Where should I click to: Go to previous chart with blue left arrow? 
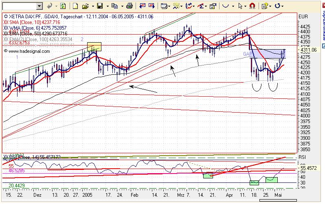tap(142, 6)
